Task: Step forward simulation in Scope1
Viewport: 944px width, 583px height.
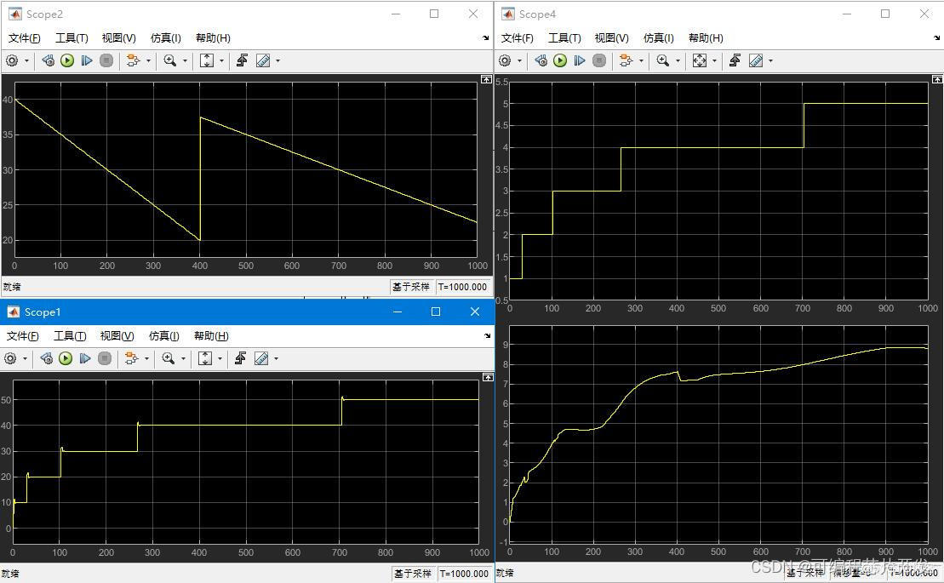Action: pyautogui.click(x=85, y=358)
